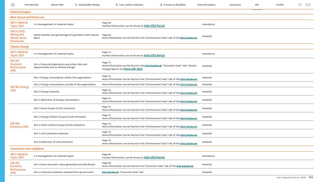The height and width of the screenshot is (182, 322).
Task: Click ESG Databook link in 201-4 Financial assistance row
Action: click(x=110, y=172)
